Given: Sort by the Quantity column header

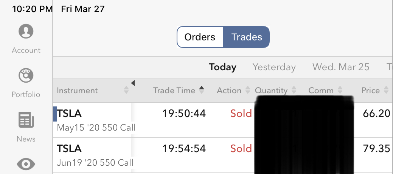Looking at the screenshot, I should 271,91.
